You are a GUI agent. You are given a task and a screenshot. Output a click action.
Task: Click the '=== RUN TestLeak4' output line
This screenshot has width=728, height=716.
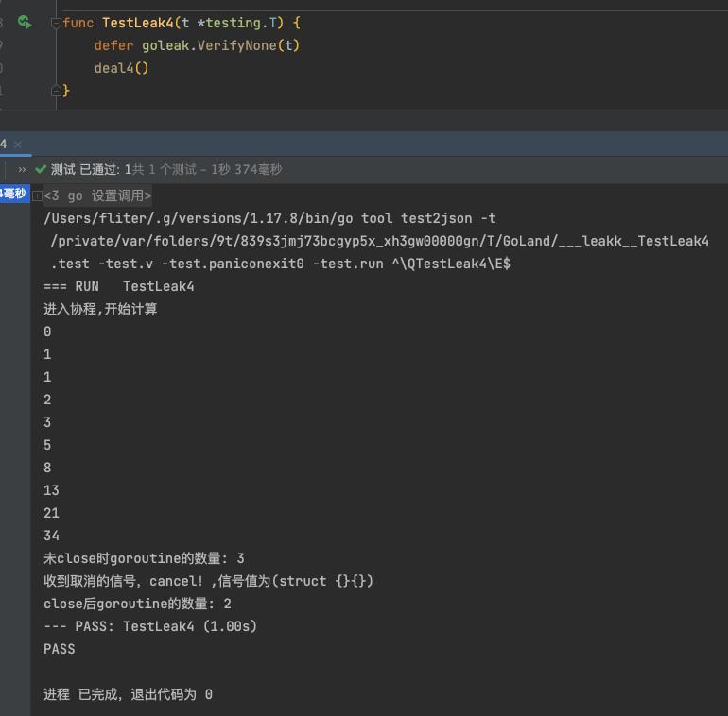point(119,286)
